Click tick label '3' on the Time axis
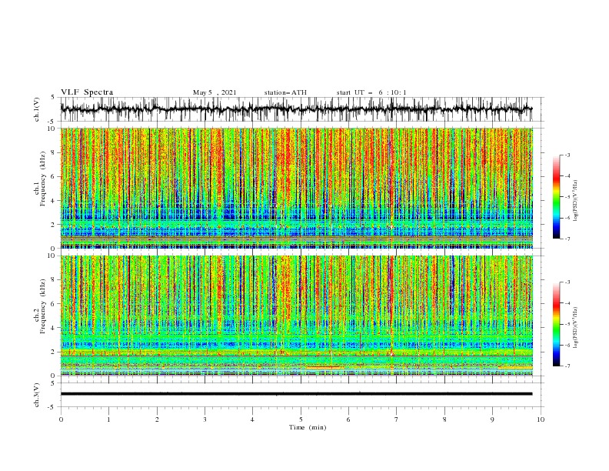Viewport: 609px width, 471px height. (205, 419)
